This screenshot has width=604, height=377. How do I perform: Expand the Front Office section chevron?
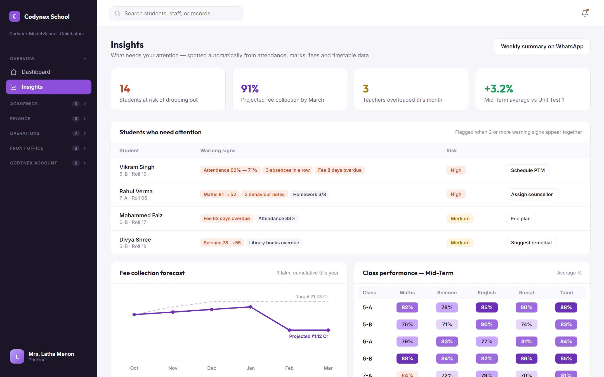pos(85,148)
